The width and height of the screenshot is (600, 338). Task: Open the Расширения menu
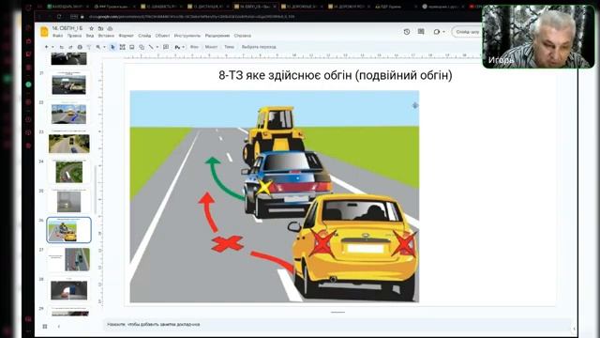(217, 36)
